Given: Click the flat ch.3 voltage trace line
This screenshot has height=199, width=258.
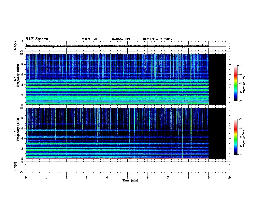Looking at the screenshot, I should pyautogui.click(x=126, y=167).
